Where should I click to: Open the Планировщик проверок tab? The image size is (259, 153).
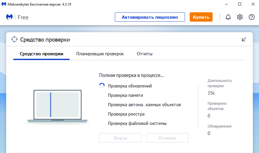100,54
